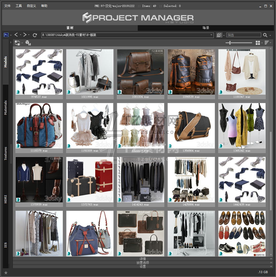The image size is (276, 277).
Task: Switch to the 场景 tab
Action: (x=206, y=28)
